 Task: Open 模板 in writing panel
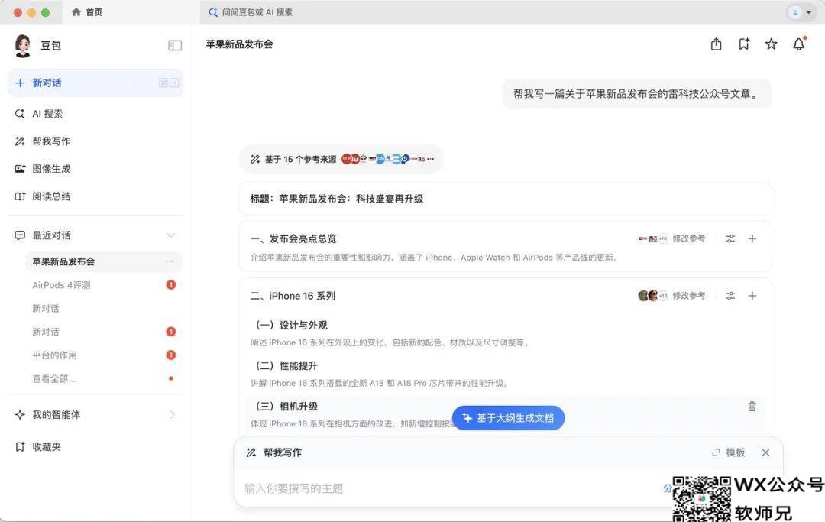click(729, 452)
